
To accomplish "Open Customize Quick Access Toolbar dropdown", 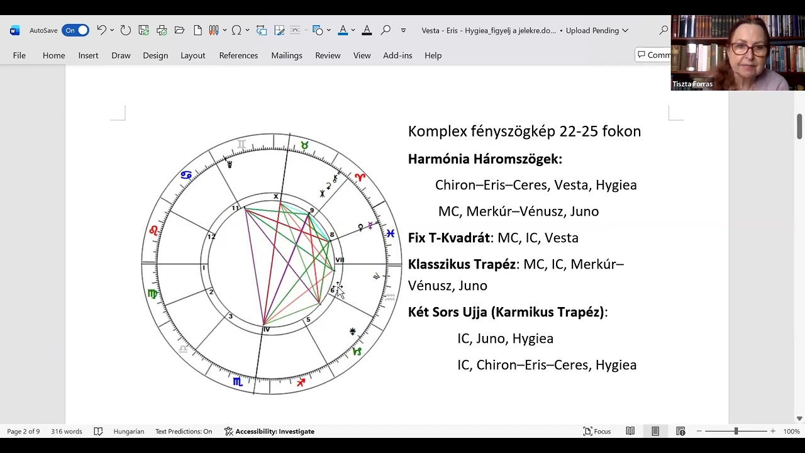I will (x=403, y=30).
